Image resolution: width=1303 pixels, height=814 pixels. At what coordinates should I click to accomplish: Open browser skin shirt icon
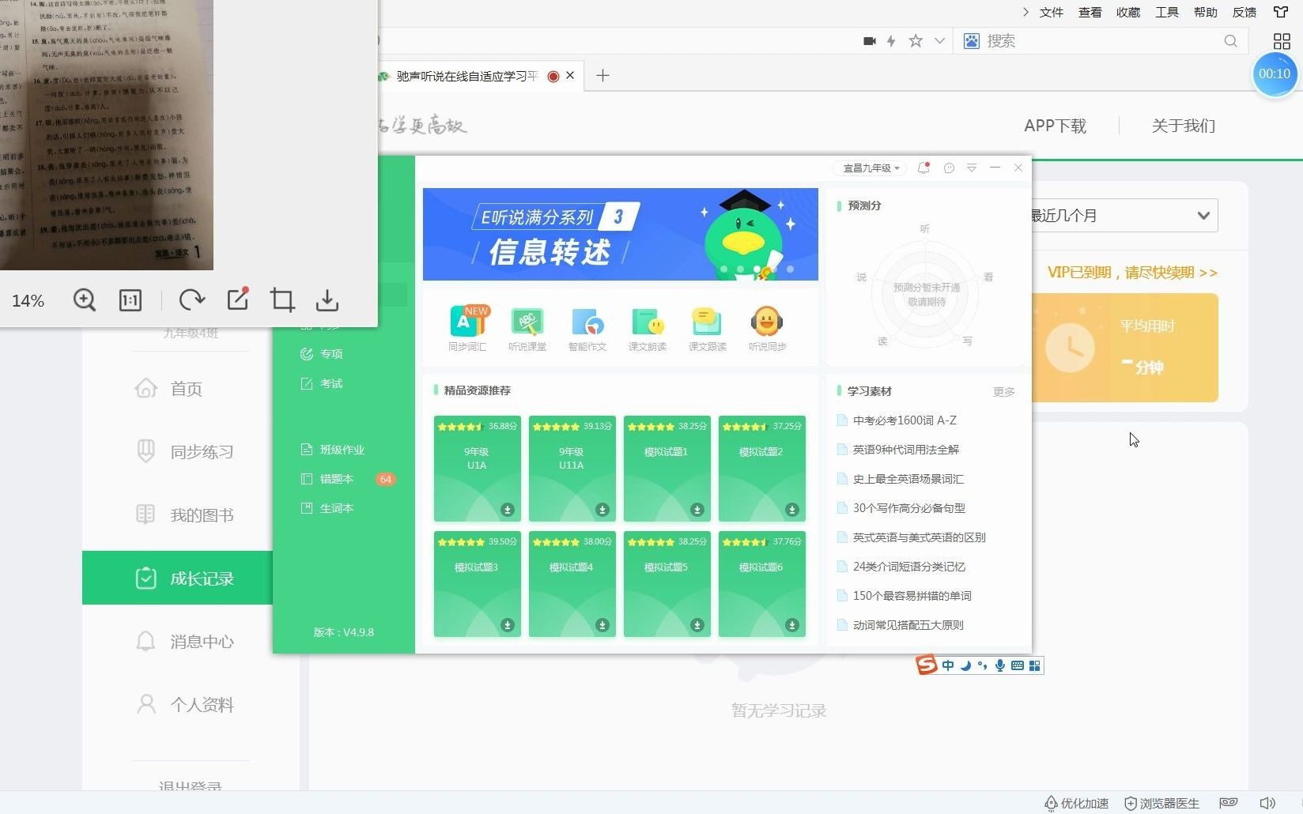pyautogui.click(x=1281, y=12)
